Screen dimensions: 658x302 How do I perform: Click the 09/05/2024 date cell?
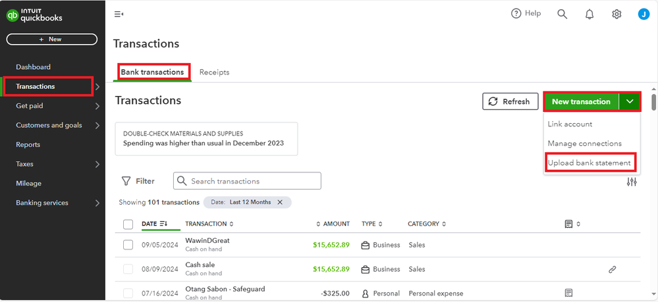pos(159,245)
